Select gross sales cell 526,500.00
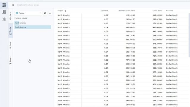Image resolution: width=190 pixels, height=107 pixels. 158,80
